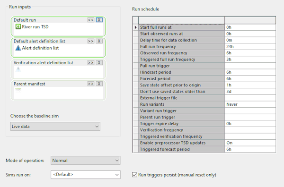The image size is (284, 187).
Task: Select the Start observed runs at label
Action: coord(181,34)
